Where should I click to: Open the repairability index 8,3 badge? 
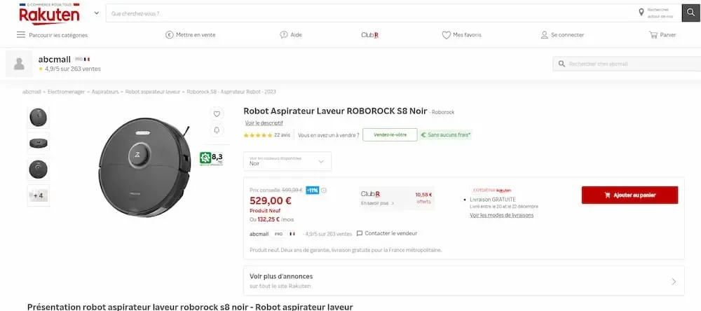[211, 158]
